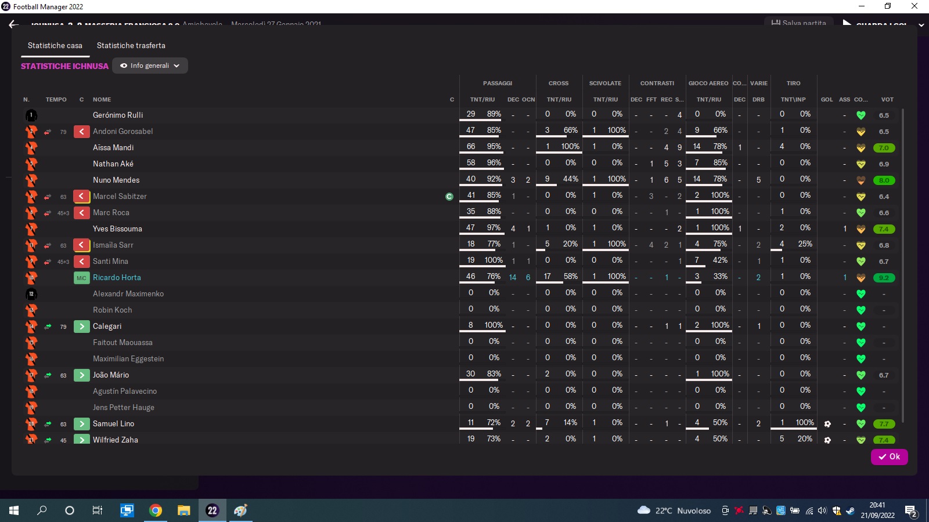Click Alexandr Maximenko's goalkeeper shirt icon

(x=31, y=294)
